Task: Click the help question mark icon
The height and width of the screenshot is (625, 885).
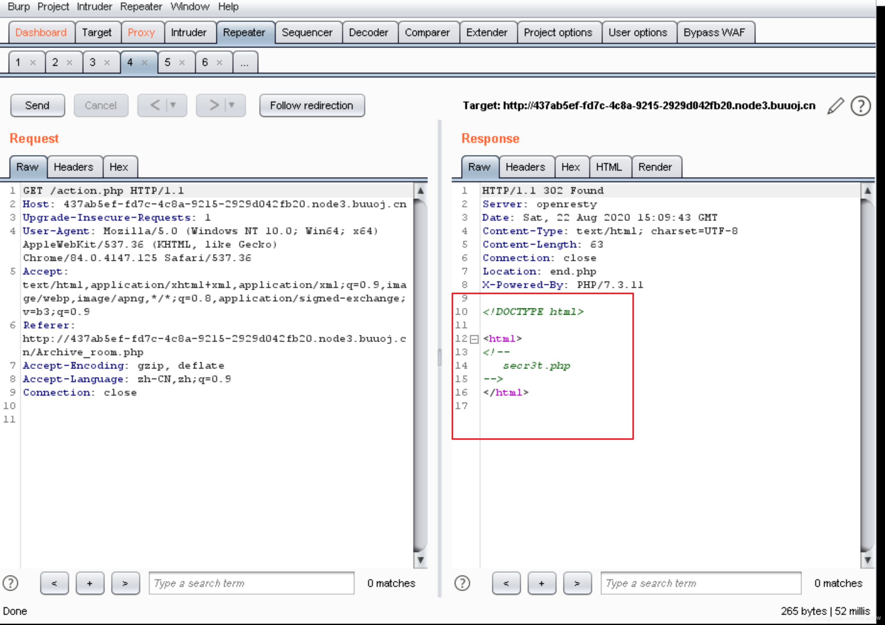Action: click(x=861, y=106)
